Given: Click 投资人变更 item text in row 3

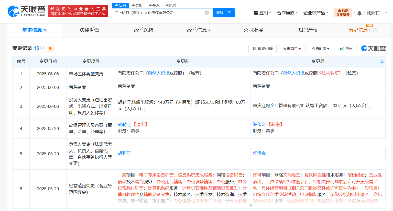Looking at the screenshot, I should tap(90, 106).
